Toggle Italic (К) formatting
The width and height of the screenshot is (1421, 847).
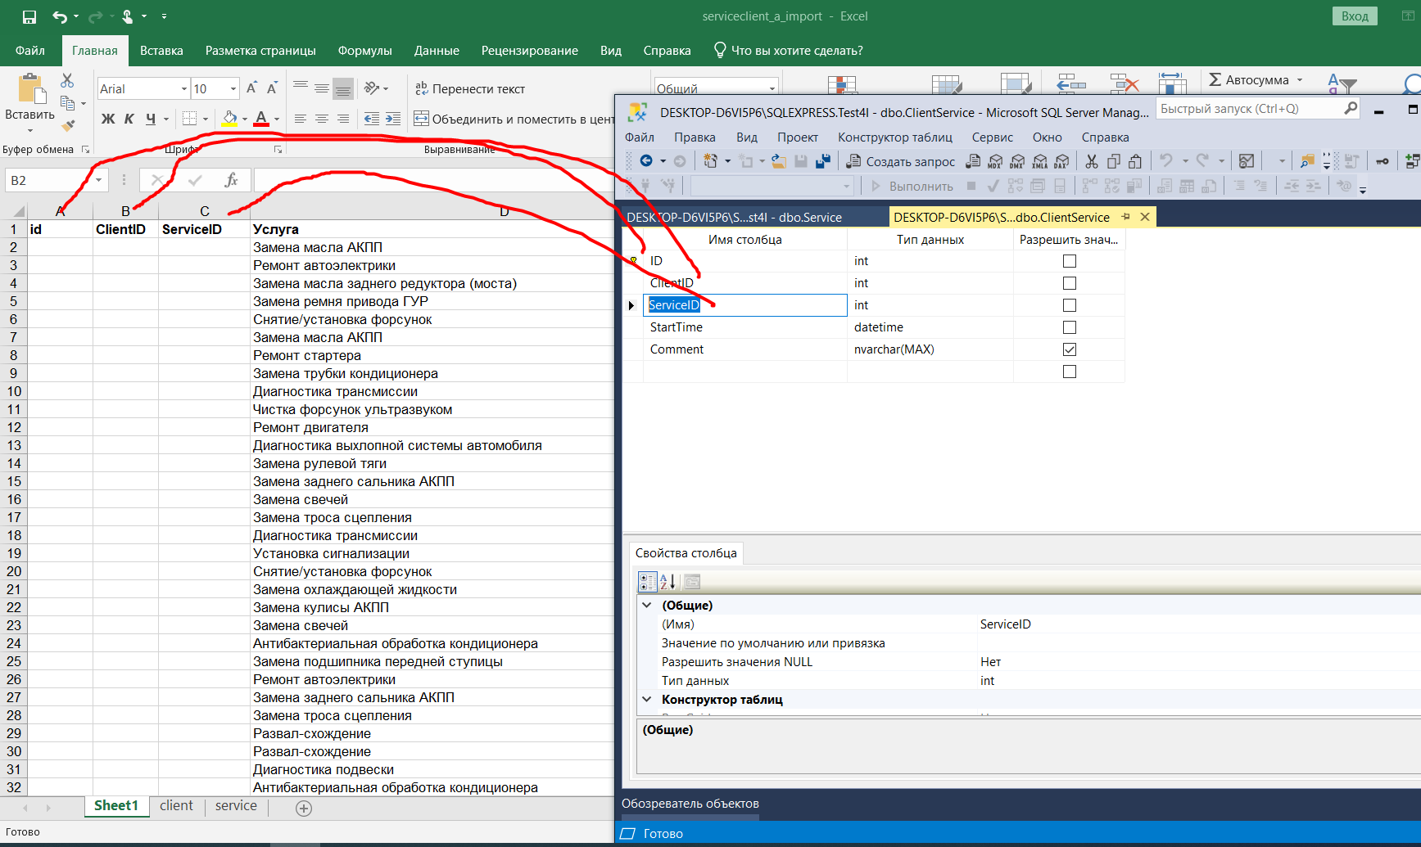129,119
